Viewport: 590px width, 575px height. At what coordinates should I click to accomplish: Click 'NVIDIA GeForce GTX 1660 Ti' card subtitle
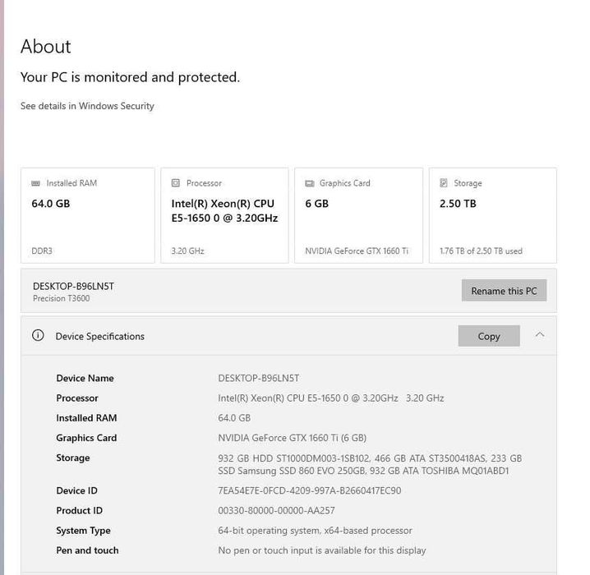click(357, 251)
